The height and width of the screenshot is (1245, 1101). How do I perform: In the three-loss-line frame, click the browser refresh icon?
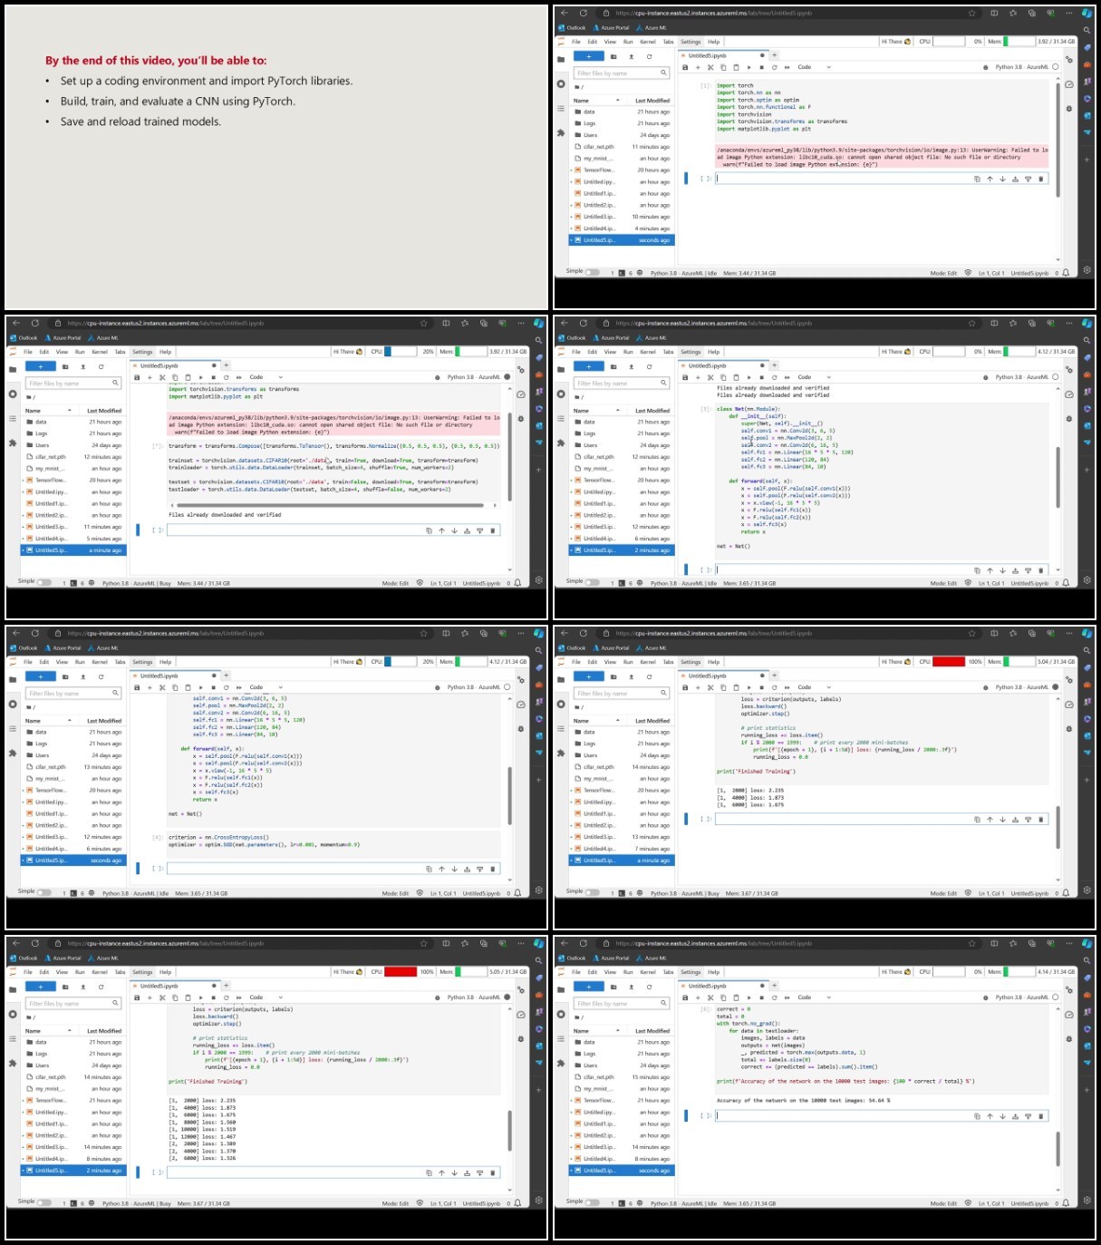click(583, 633)
